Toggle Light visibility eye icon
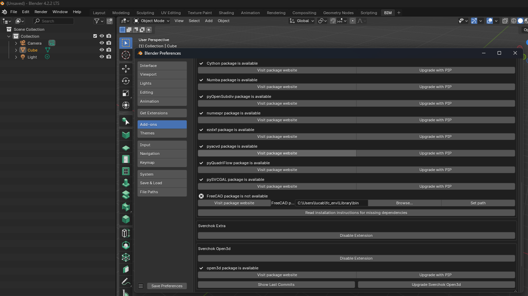The width and height of the screenshot is (528, 296). pyautogui.click(x=102, y=57)
